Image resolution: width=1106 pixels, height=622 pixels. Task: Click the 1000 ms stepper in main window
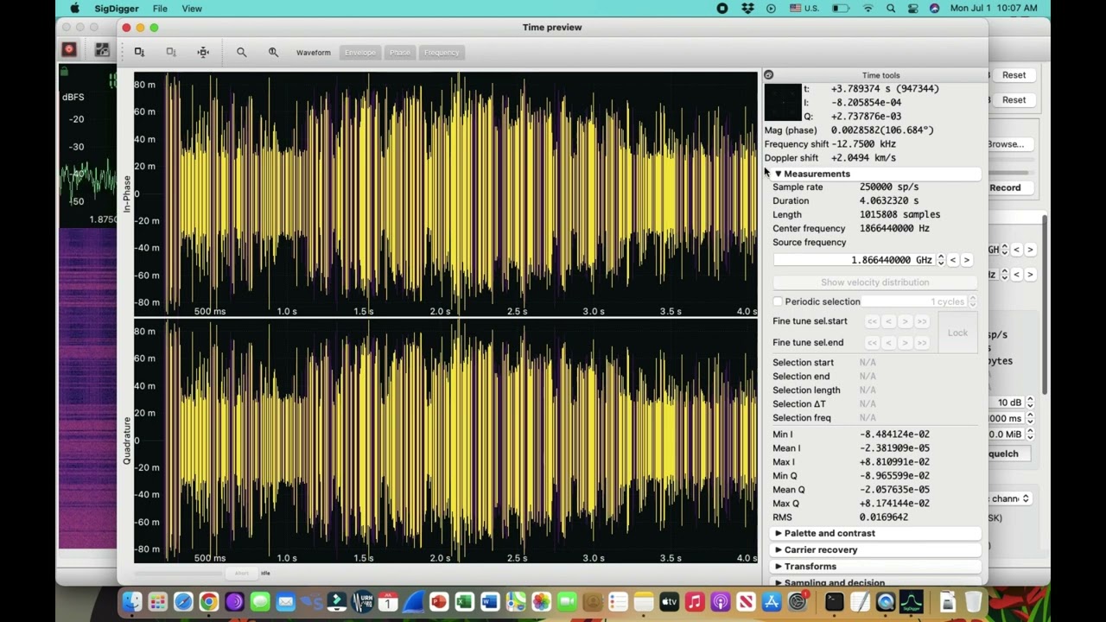1030,418
